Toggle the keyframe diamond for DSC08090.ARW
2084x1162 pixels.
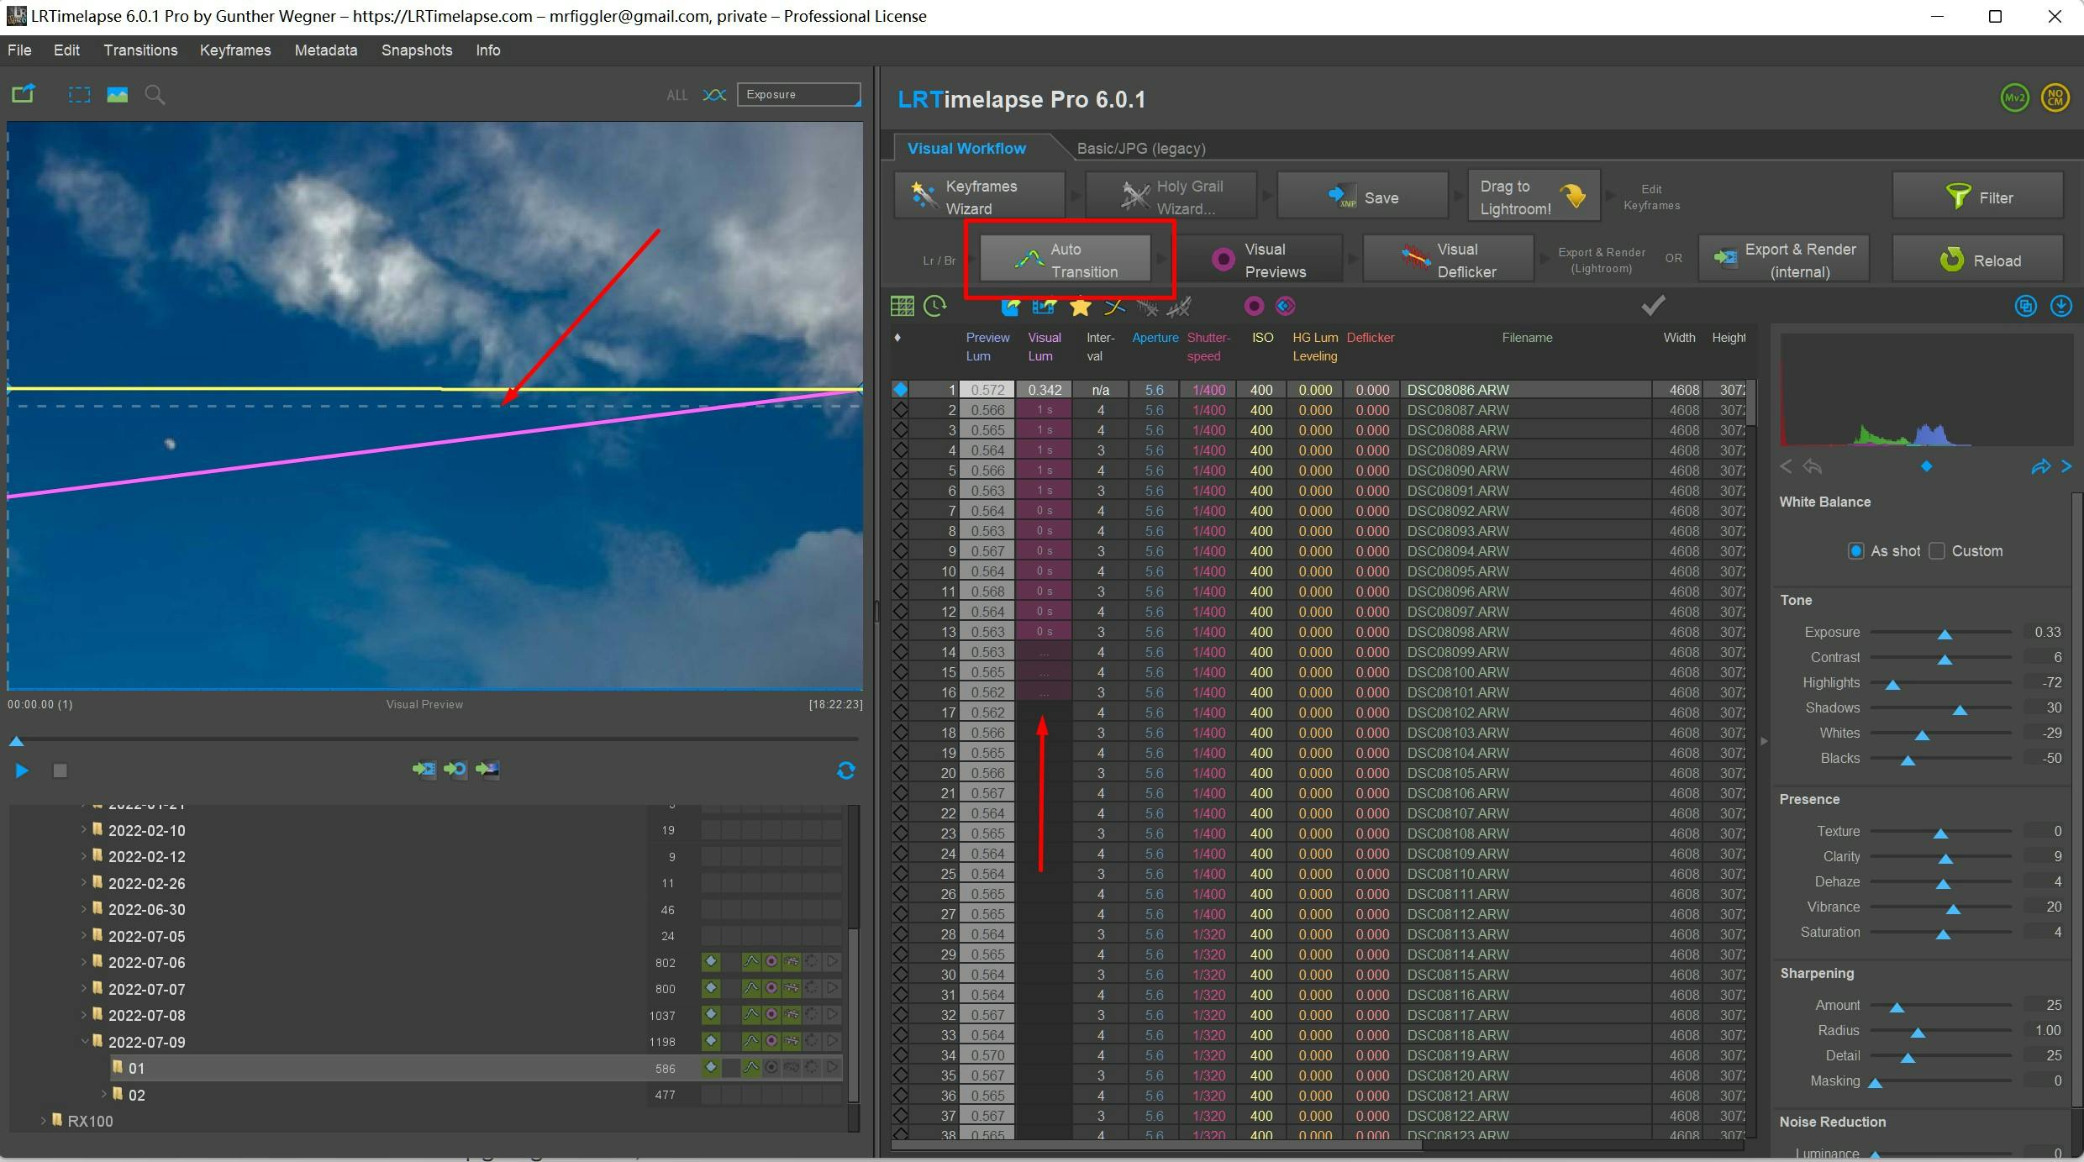[901, 471]
